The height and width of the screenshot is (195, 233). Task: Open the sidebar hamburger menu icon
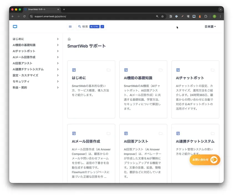[x=70, y=27]
